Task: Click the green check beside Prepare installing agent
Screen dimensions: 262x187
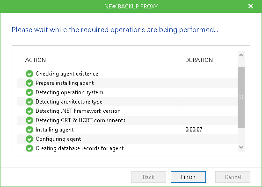Action: click(x=29, y=83)
